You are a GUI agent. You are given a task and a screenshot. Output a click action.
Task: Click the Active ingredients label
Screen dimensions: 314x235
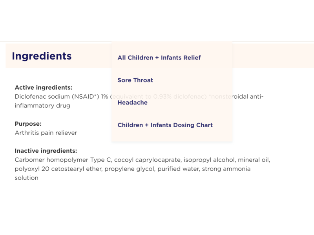coord(43,88)
